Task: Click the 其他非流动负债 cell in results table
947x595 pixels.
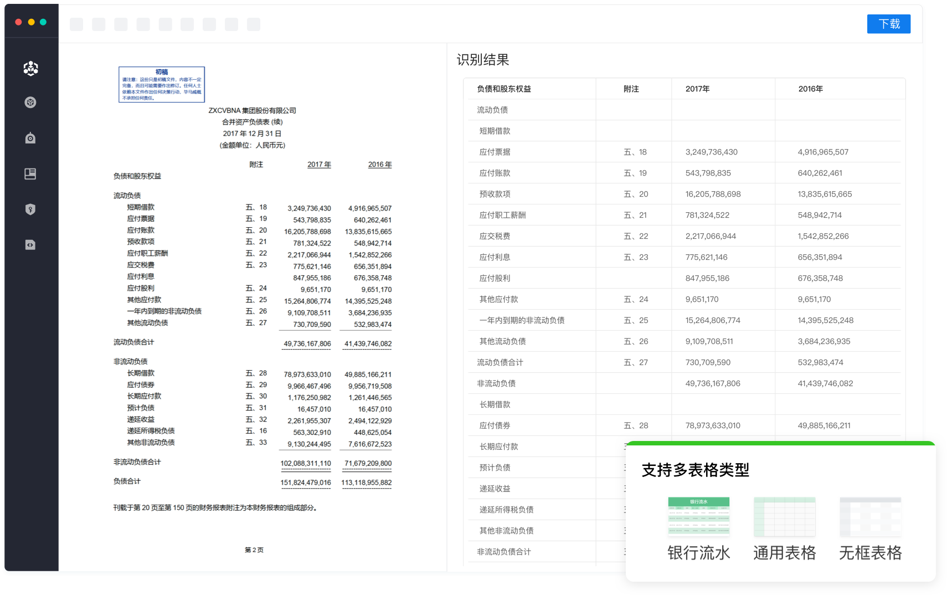Action: [x=506, y=531]
